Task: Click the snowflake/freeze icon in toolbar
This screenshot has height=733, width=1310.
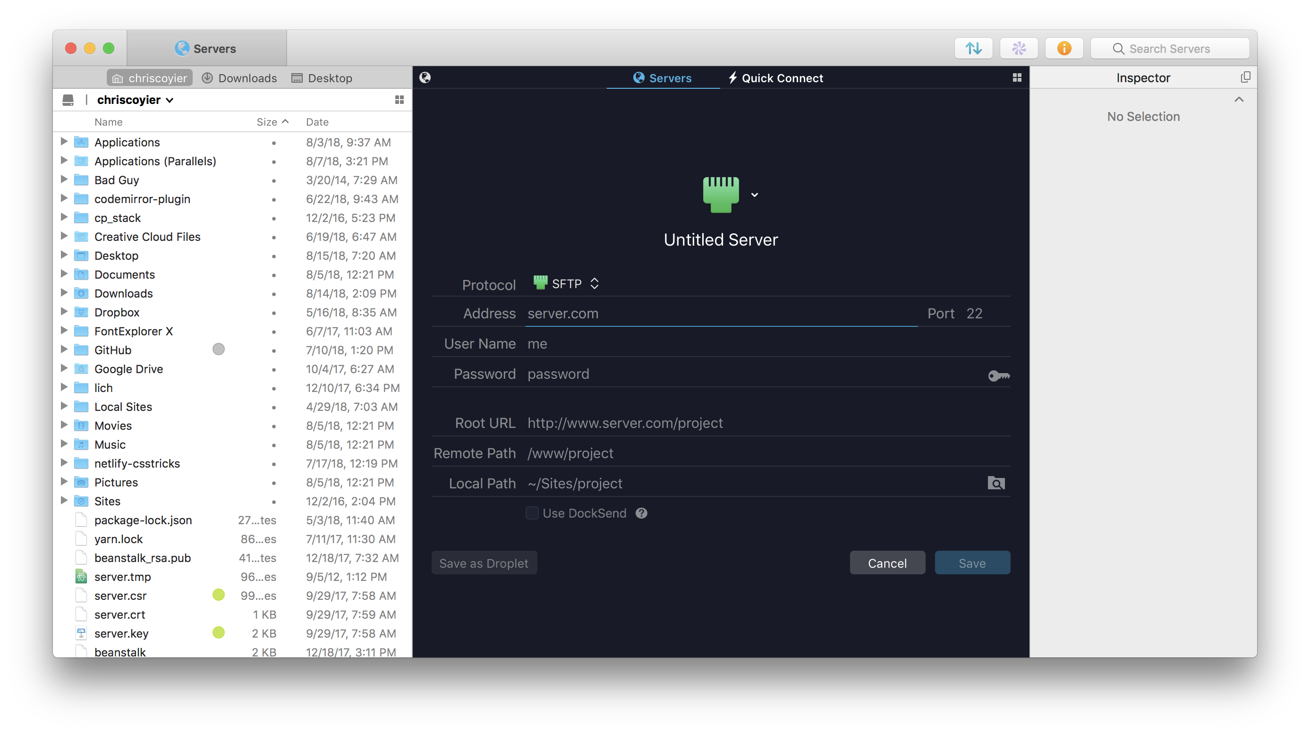Action: point(1018,49)
